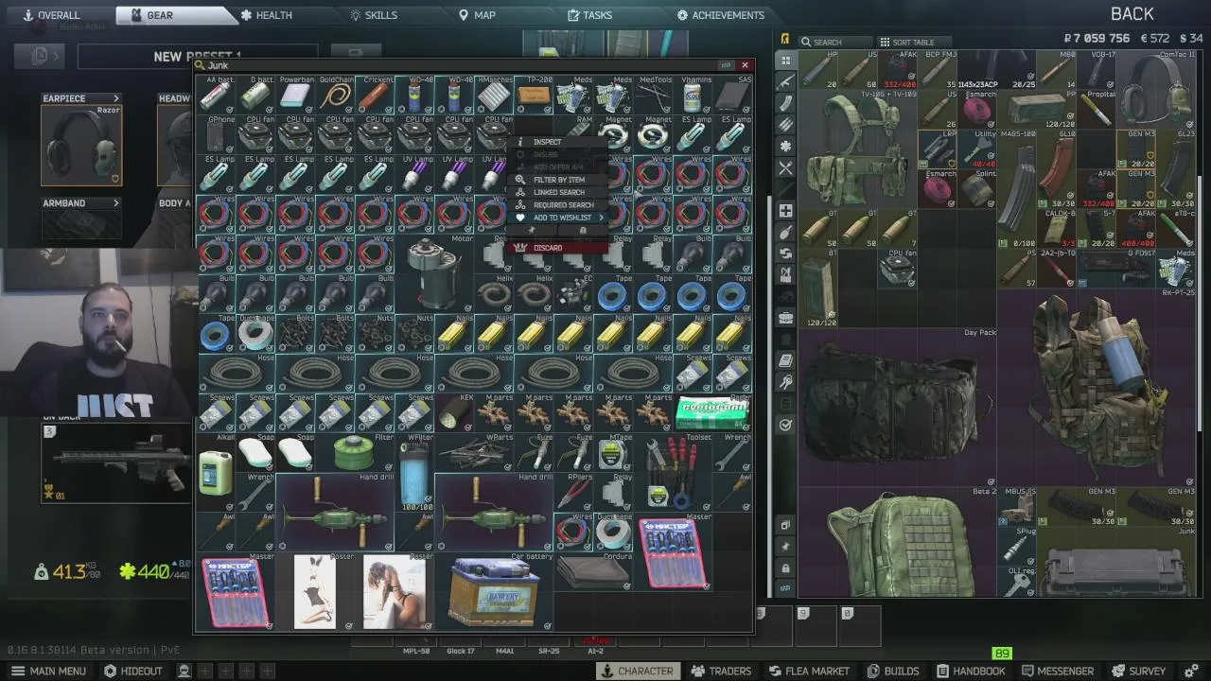1211x681 pixels.
Task: Select the large Motor item
Action: [434, 273]
